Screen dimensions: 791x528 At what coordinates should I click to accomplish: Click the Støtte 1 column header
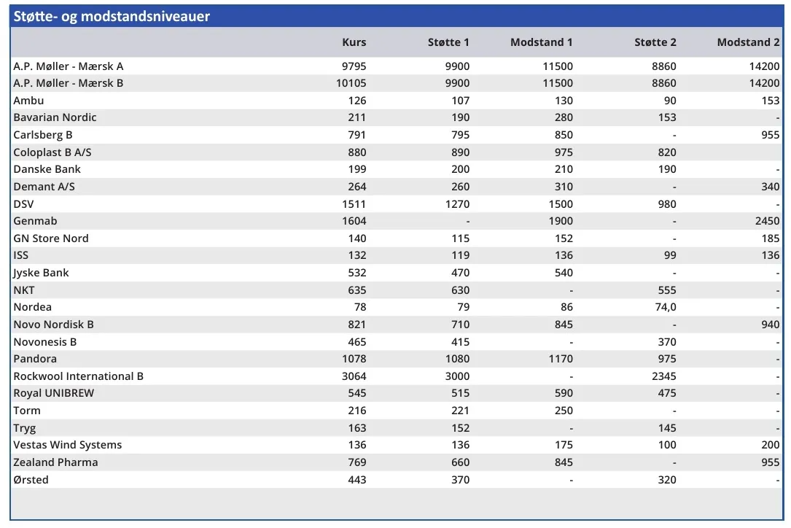pos(448,42)
